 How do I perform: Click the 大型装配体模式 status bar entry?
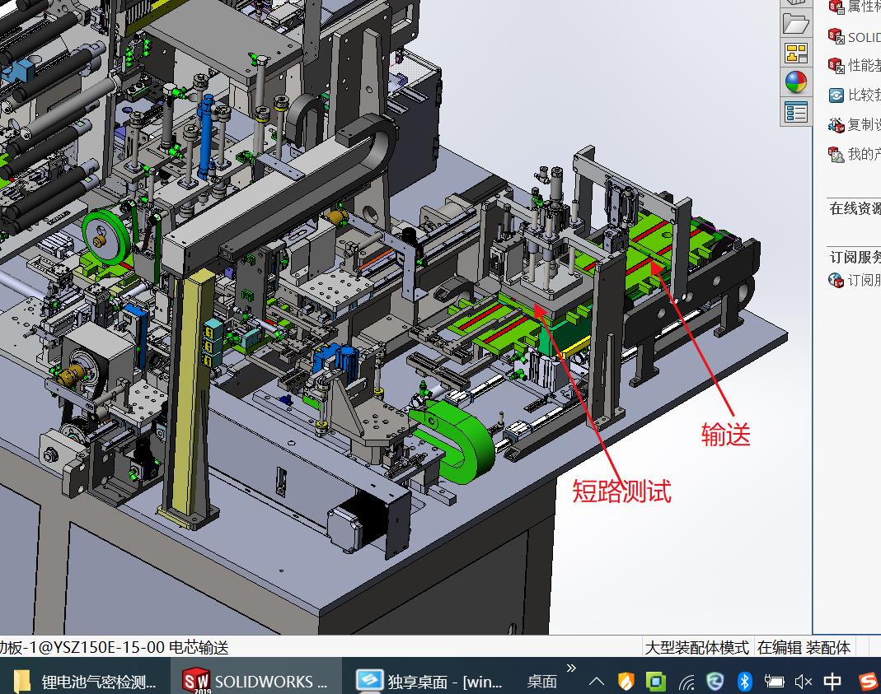click(696, 647)
